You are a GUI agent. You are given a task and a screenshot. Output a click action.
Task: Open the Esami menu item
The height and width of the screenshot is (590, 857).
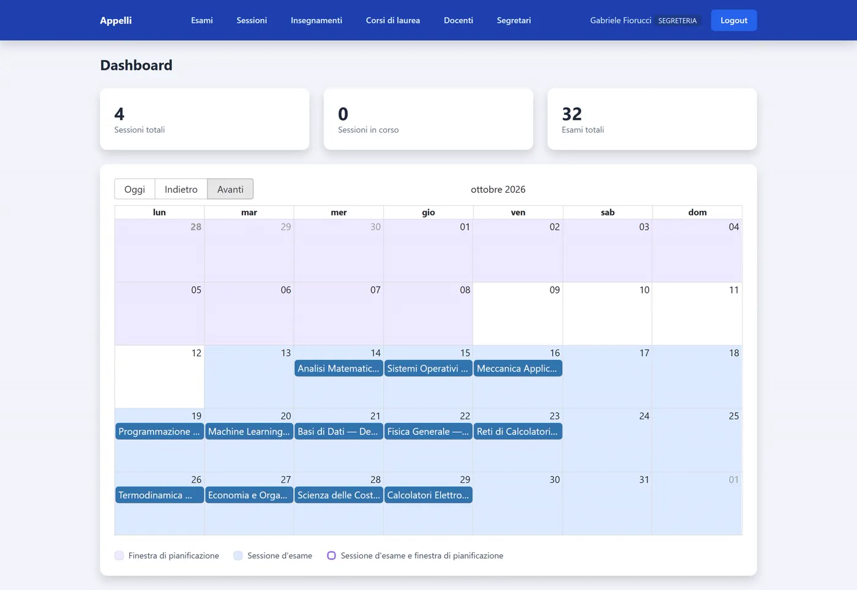[x=202, y=20]
